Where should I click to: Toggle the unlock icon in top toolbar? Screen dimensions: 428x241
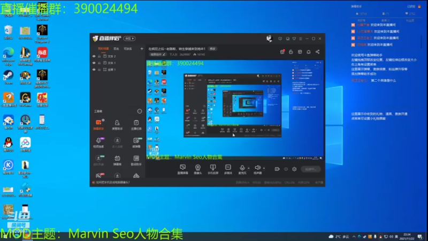[291, 51]
